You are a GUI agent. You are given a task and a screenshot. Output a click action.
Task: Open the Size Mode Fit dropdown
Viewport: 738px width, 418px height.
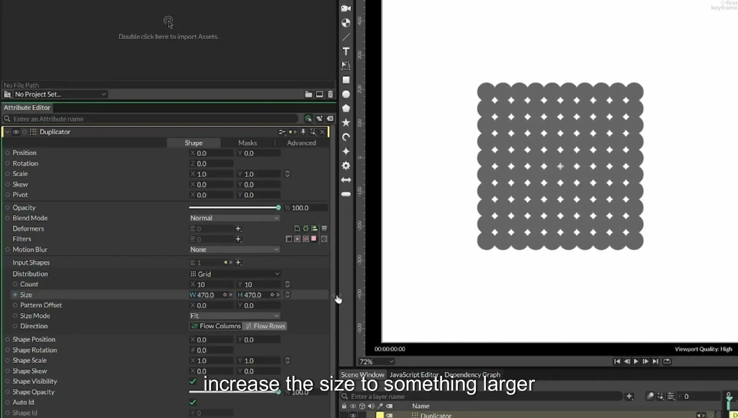234,316
